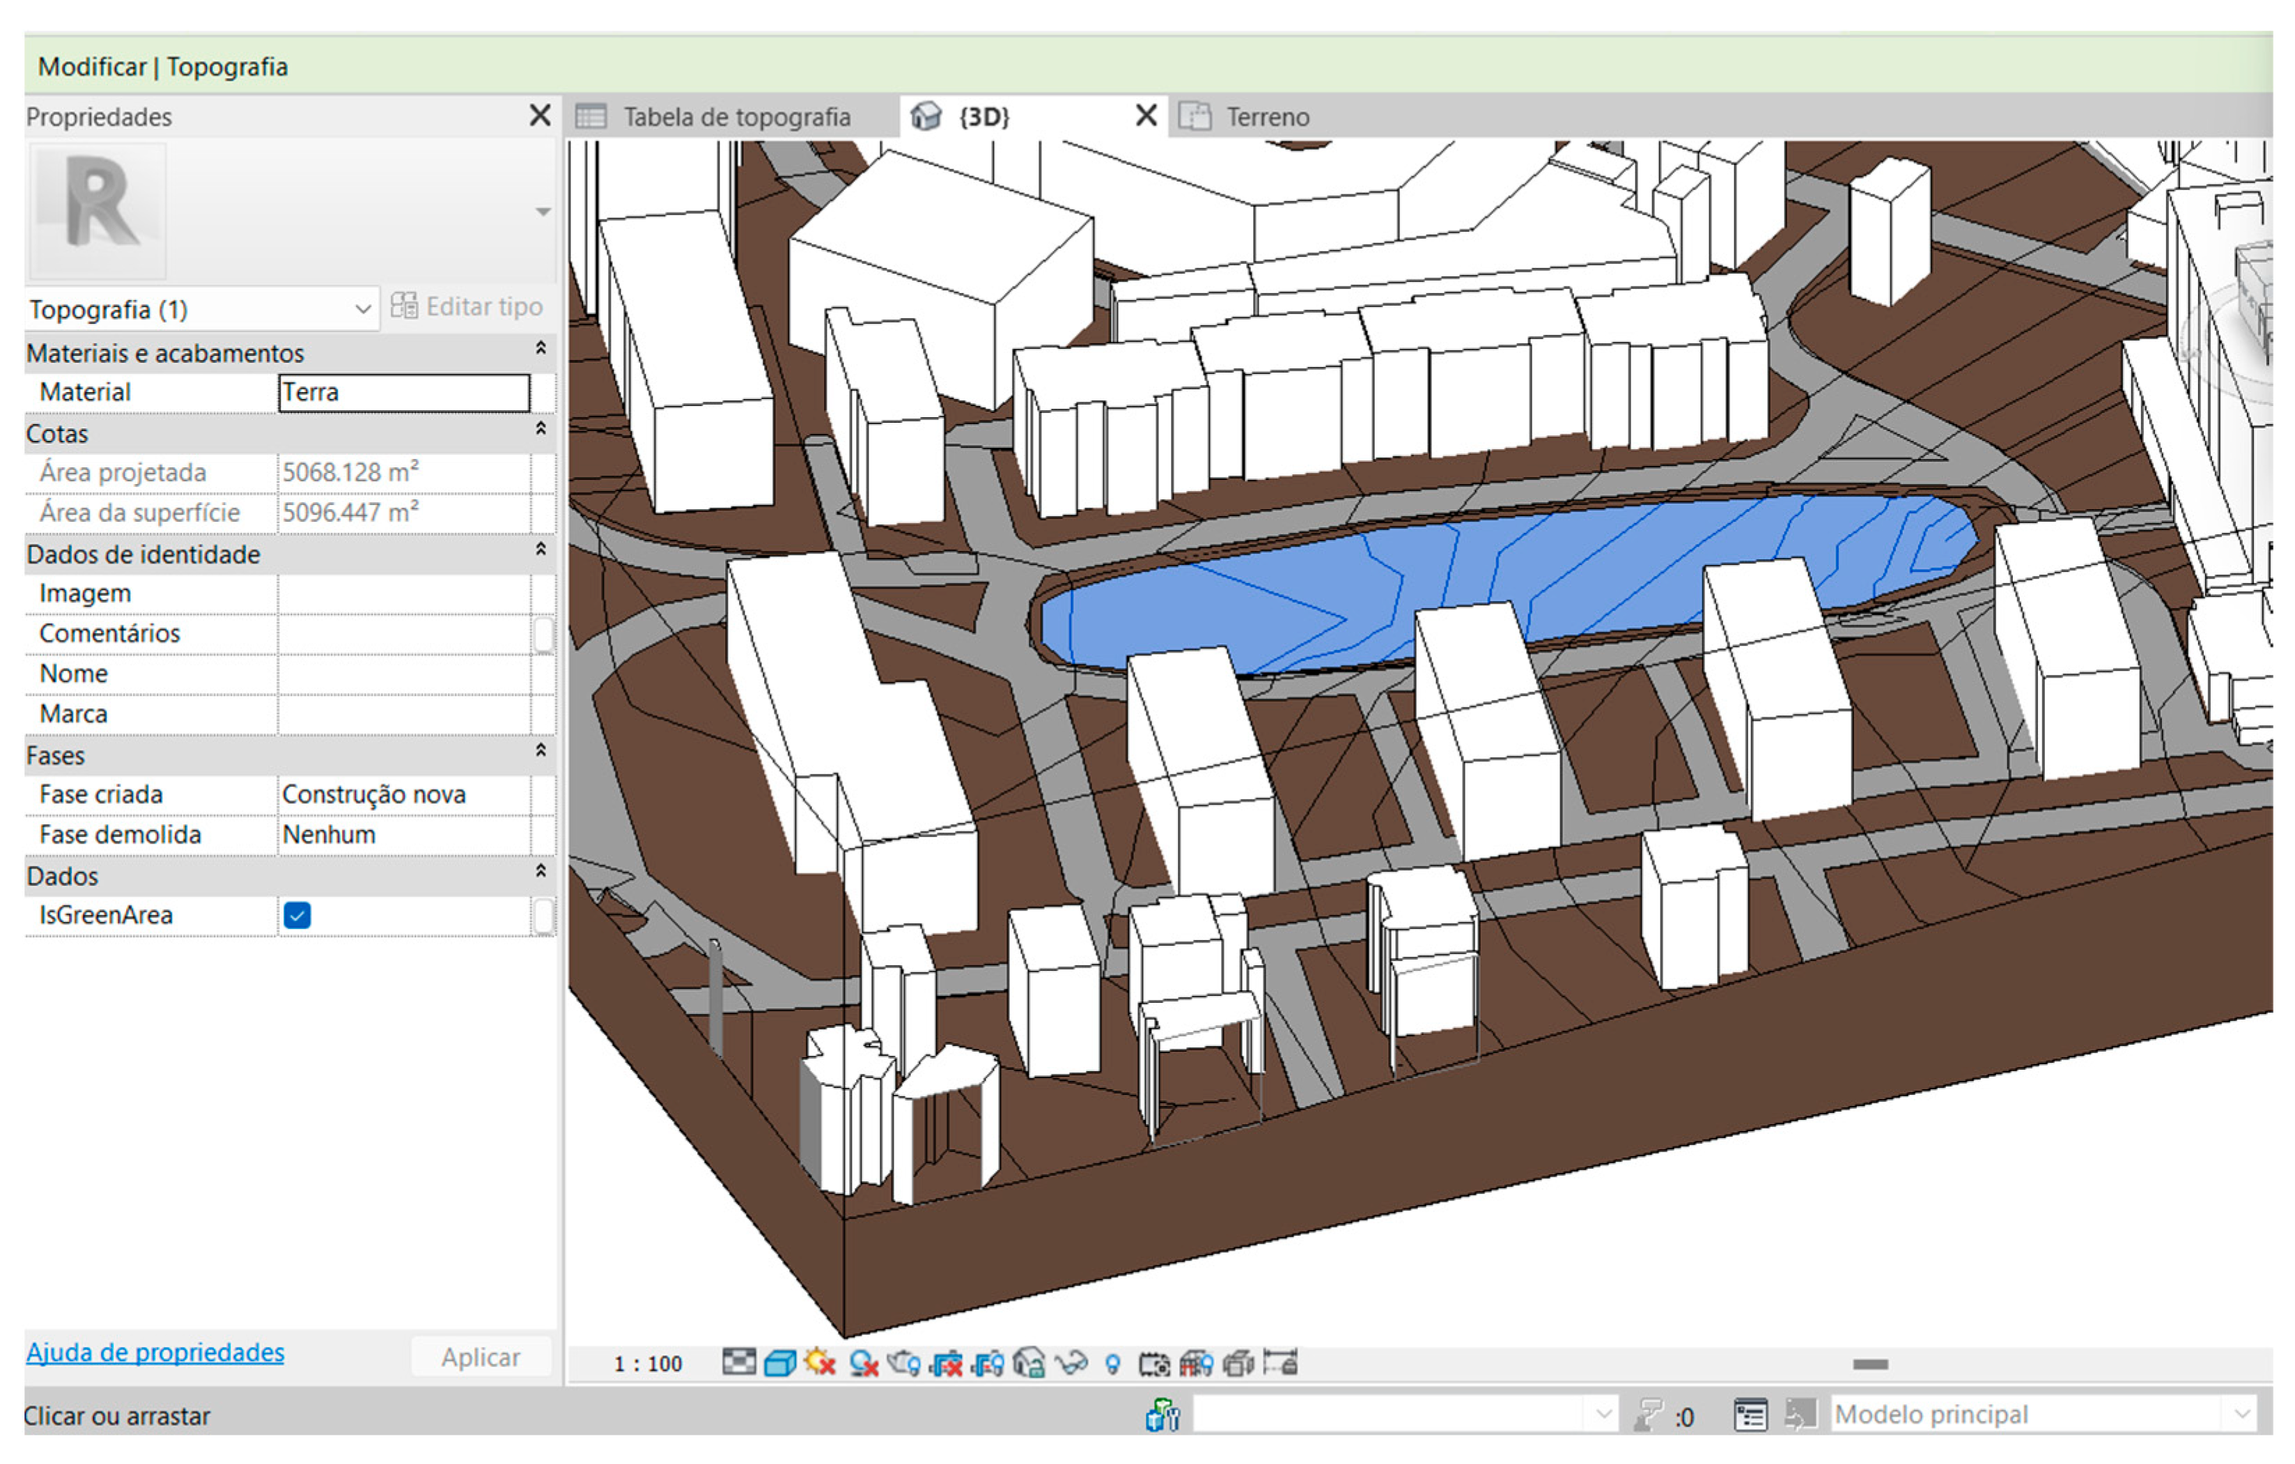Uncheck the IsGreenArea checkbox
Screen dimensions: 2295x1464
(x=297, y=915)
